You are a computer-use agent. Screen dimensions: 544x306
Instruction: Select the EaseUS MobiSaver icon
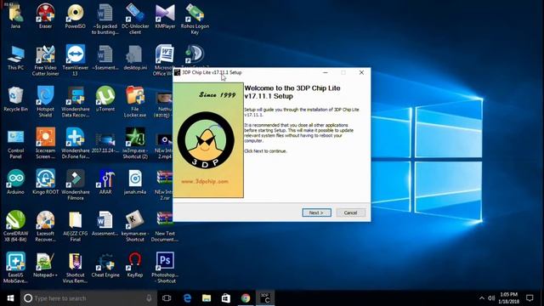15,268
